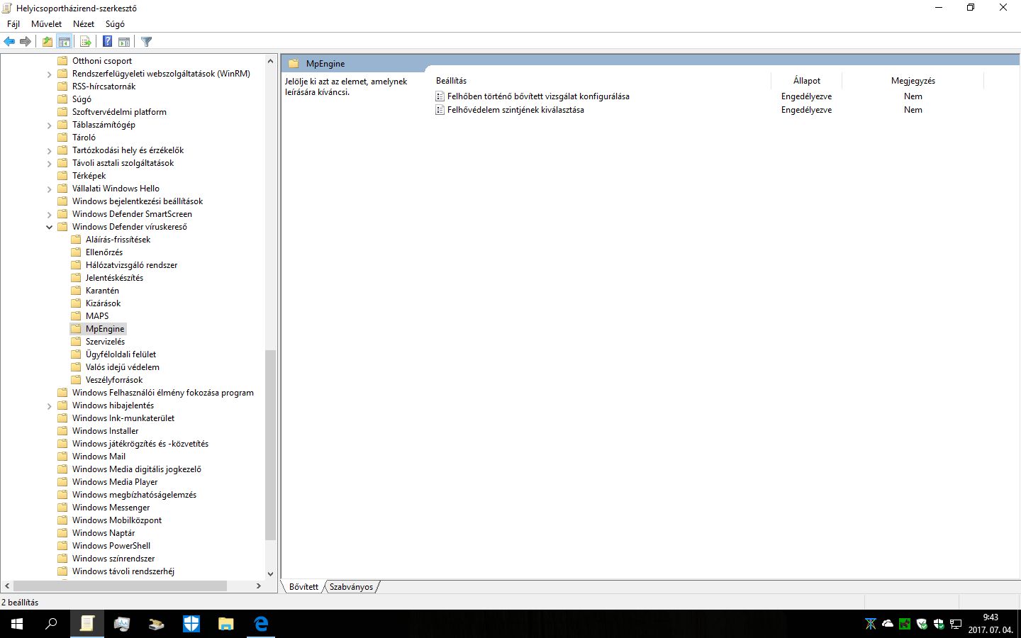Expand Rendszerfelügyeleti webszolgáltatások (WinRM) node
Screen dimensions: 1021x638
[x=49, y=74]
